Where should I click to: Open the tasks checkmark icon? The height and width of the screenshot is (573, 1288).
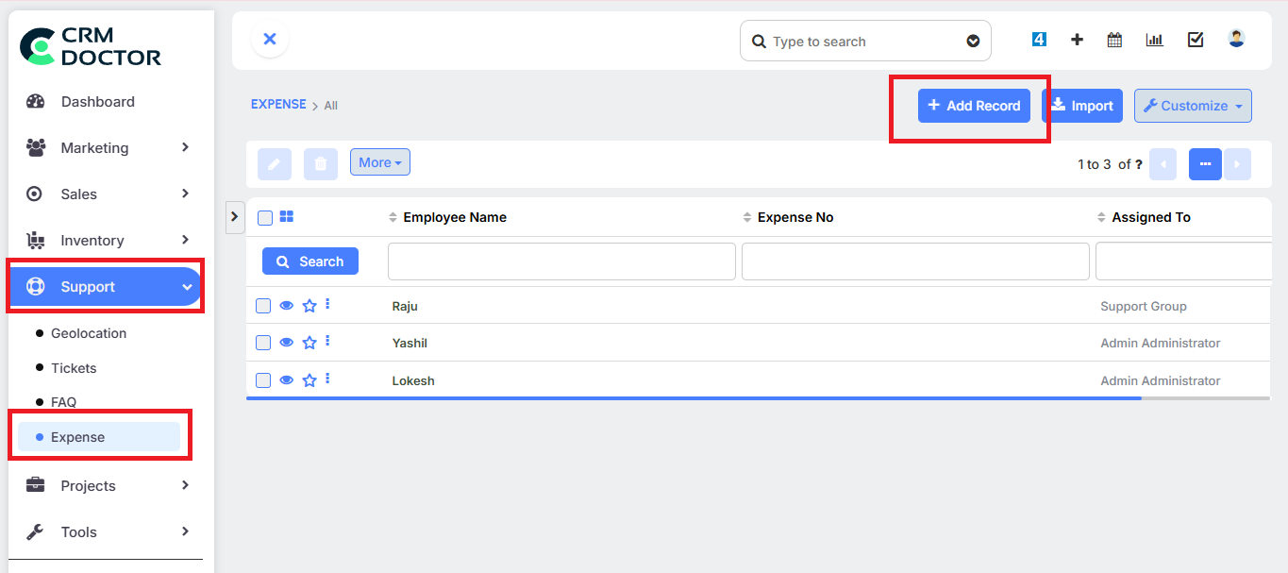click(1196, 40)
